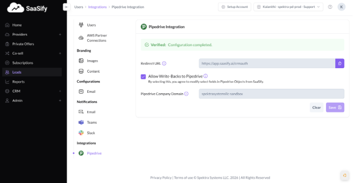353x183 pixels.
Task: Copy the Redirect URL with the copy icon
Action: [340, 63]
